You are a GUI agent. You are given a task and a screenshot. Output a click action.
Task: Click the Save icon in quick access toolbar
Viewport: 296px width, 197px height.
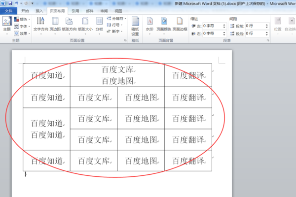(x=10, y=3)
